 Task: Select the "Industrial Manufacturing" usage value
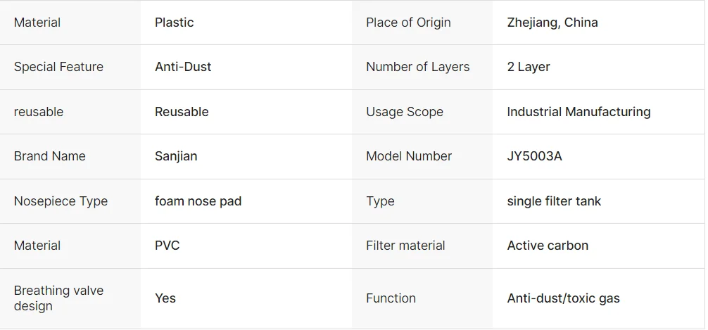click(579, 112)
